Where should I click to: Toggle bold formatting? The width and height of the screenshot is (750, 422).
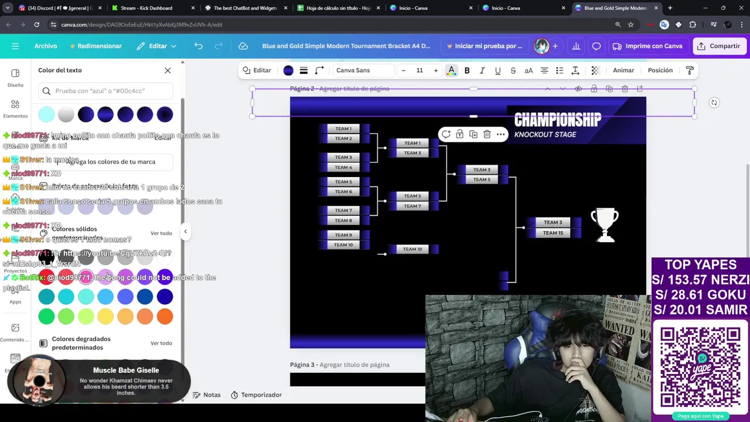click(467, 70)
